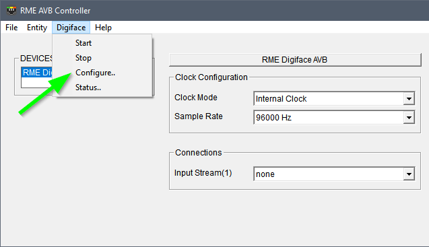Close the open Digiface menu

pos(71,28)
